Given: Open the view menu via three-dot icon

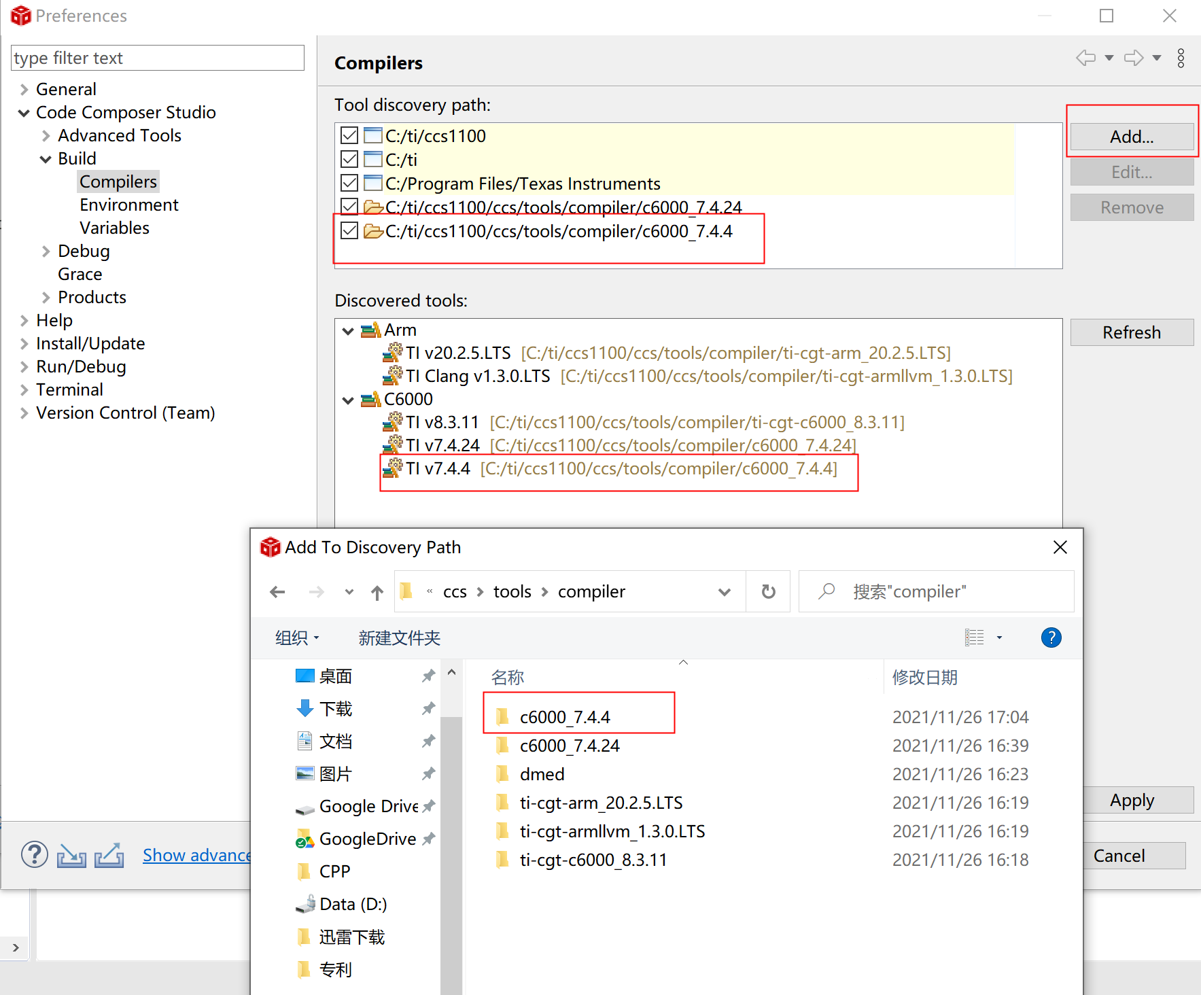Looking at the screenshot, I should point(1181,58).
